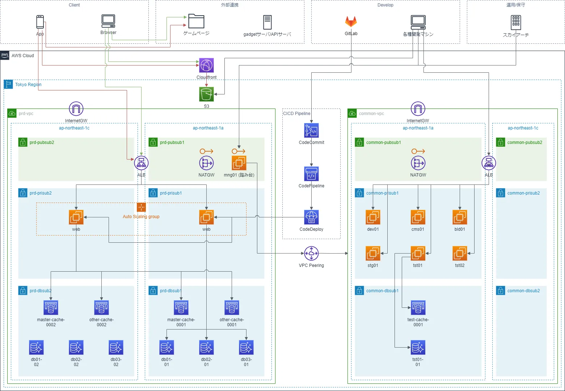Screen dimensions: 565x391
Task: Click the dev01 EC2 instance icon
Action: tap(373, 217)
